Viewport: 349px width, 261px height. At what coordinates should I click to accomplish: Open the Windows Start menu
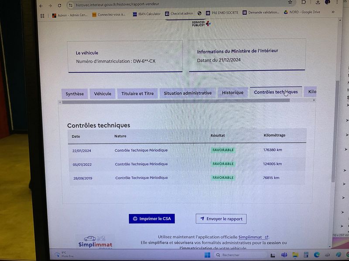click(207, 255)
